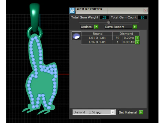Screen dimensions: 165x123
Task: Click the Total Gem Weight label
Action: (x=85, y=17)
